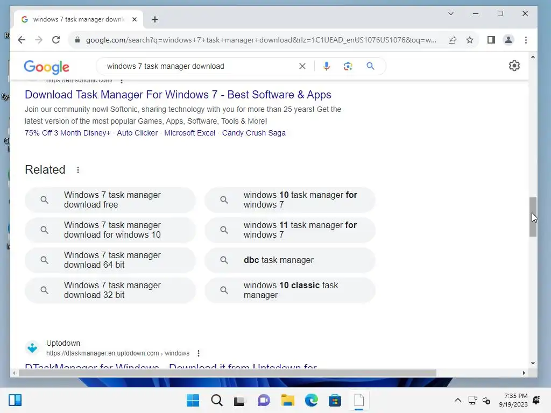The width and height of the screenshot is (551, 413).
Task: Click the Google logo
Action: pos(46,67)
